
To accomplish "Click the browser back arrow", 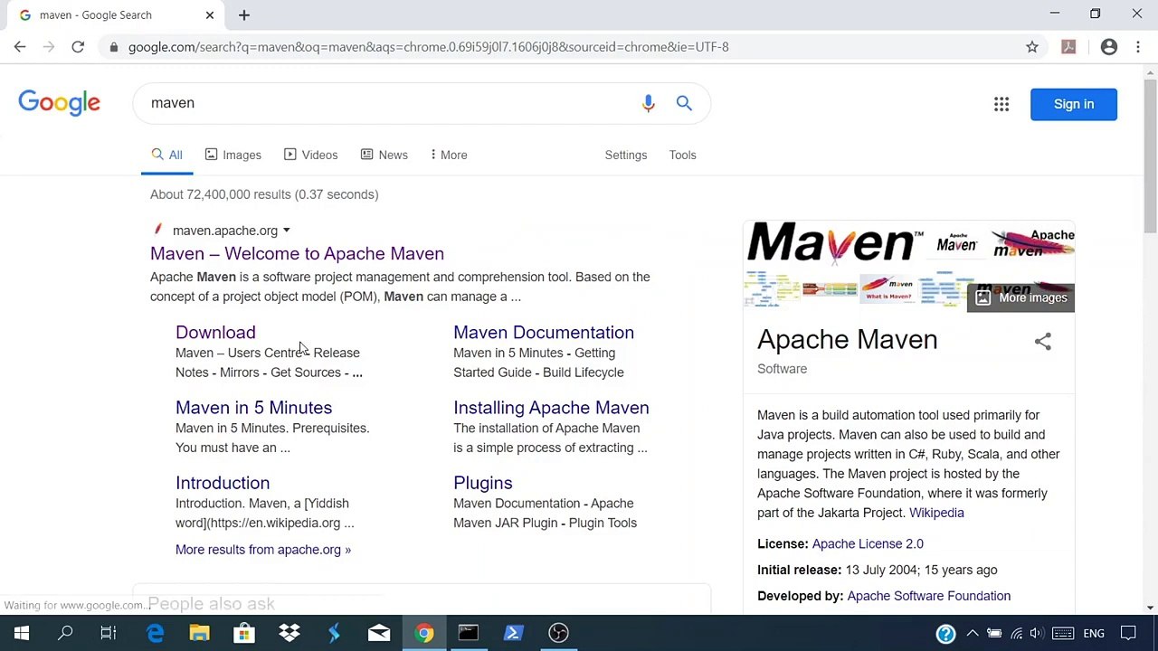I will [x=20, y=47].
